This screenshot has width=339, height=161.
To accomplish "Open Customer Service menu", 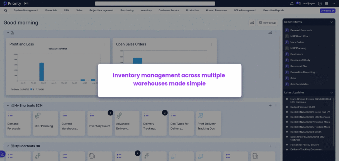I will (x=169, y=10).
